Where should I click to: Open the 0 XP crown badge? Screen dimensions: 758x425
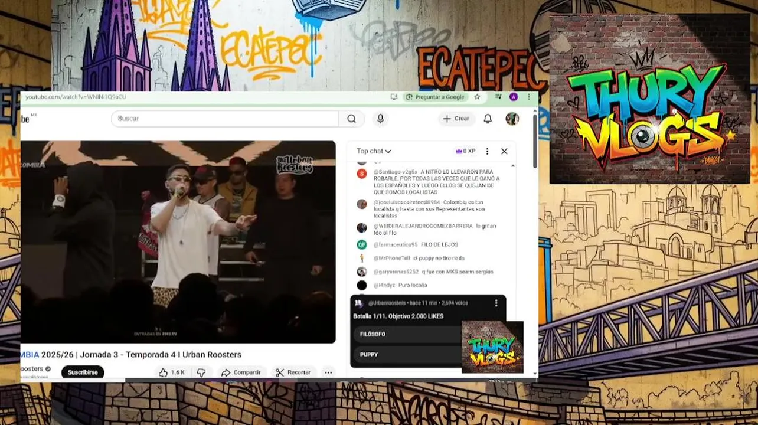click(x=465, y=151)
